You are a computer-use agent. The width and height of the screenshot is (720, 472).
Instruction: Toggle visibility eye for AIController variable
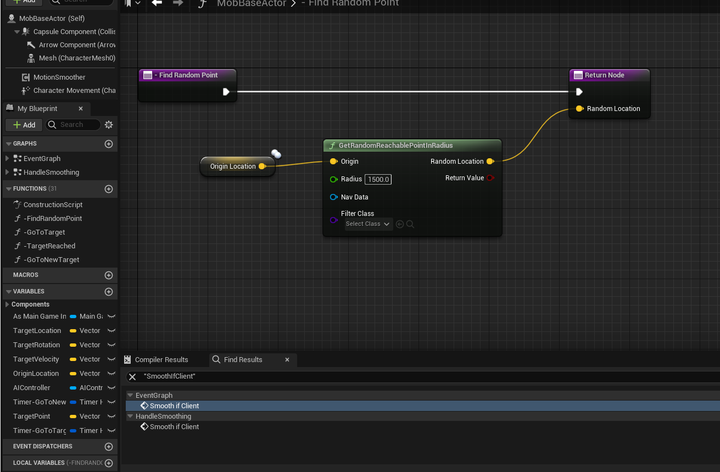point(111,388)
